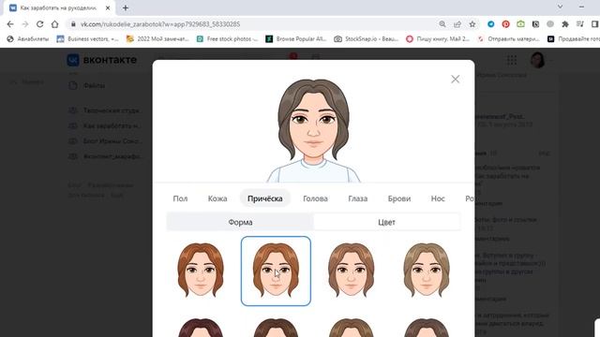
Task: Open 2022 Мой замечат... bookmark
Action: (157, 39)
